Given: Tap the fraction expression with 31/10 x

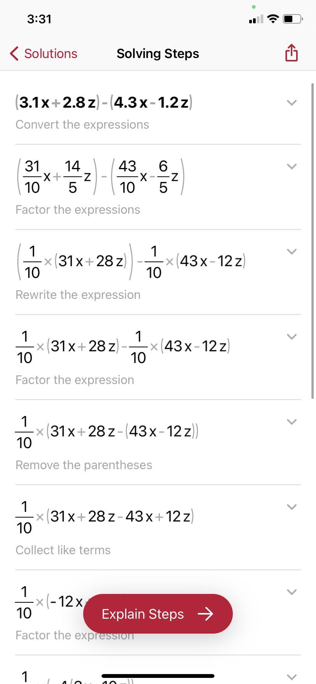Looking at the screenshot, I should (x=100, y=177).
